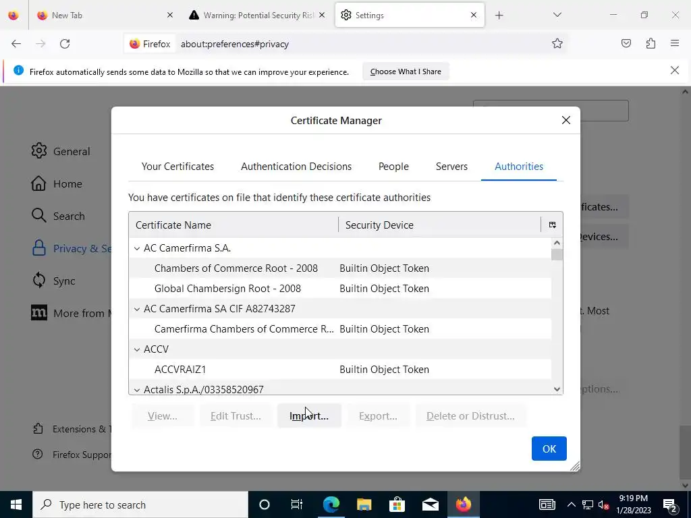The height and width of the screenshot is (518, 691).
Task: Close the Certificate Manager dialog with X
Action: tap(566, 120)
